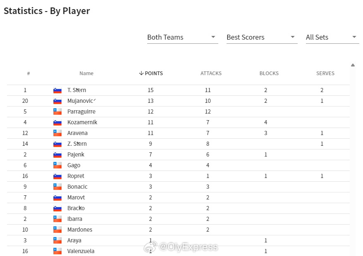Click Chile flag beside Gago

coord(57,165)
